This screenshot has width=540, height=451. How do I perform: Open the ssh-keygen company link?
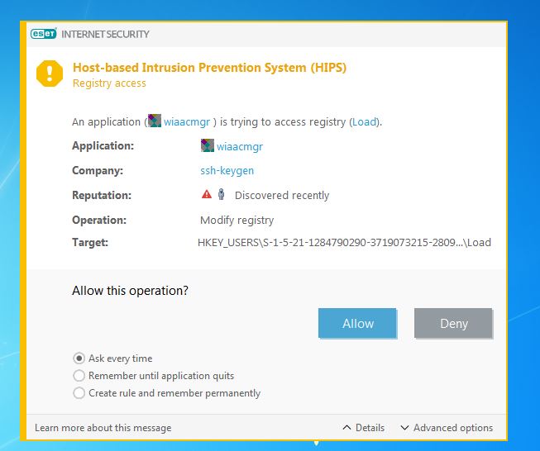coord(227,171)
